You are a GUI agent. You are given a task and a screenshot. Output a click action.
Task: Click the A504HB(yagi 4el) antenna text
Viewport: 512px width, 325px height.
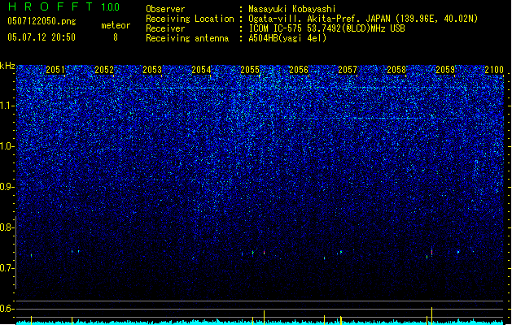click(287, 38)
